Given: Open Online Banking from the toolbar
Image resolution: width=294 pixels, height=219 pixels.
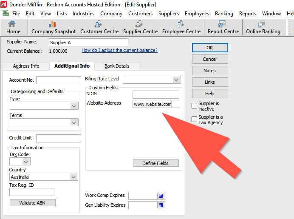Looking at the screenshot, I should coord(263,27).
